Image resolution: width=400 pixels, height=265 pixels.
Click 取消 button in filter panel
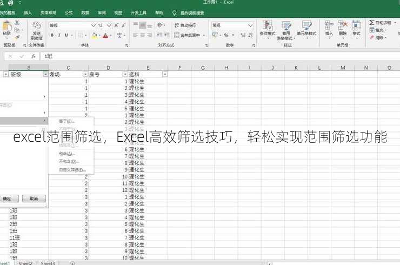coord(34,198)
